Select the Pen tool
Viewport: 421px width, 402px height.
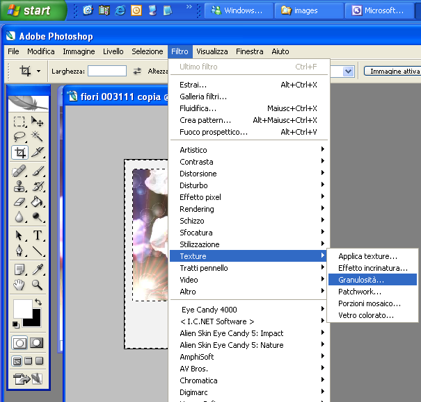click(19, 251)
